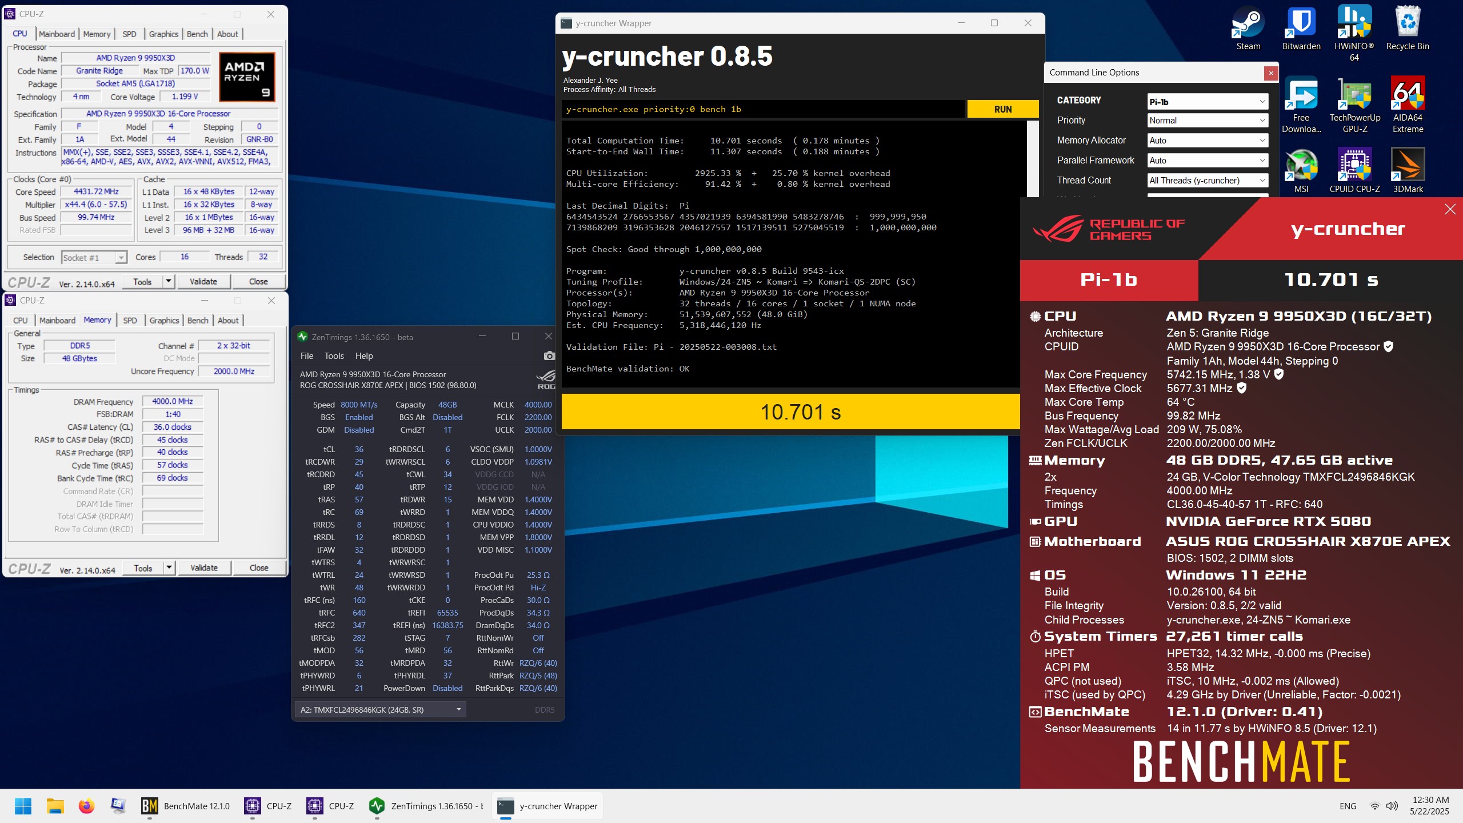Open File Explorer from the taskbar
The height and width of the screenshot is (823, 1463).
(x=55, y=806)
